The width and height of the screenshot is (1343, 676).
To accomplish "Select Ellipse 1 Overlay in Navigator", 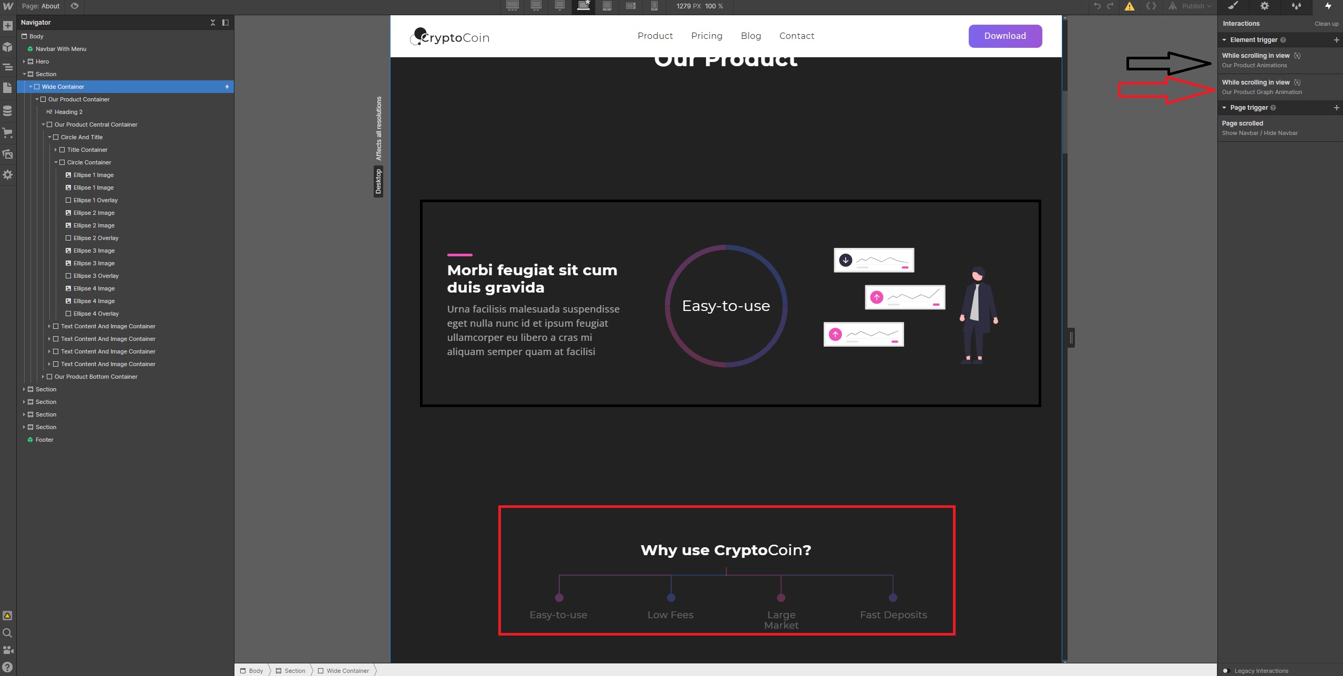I will point(95,200).
